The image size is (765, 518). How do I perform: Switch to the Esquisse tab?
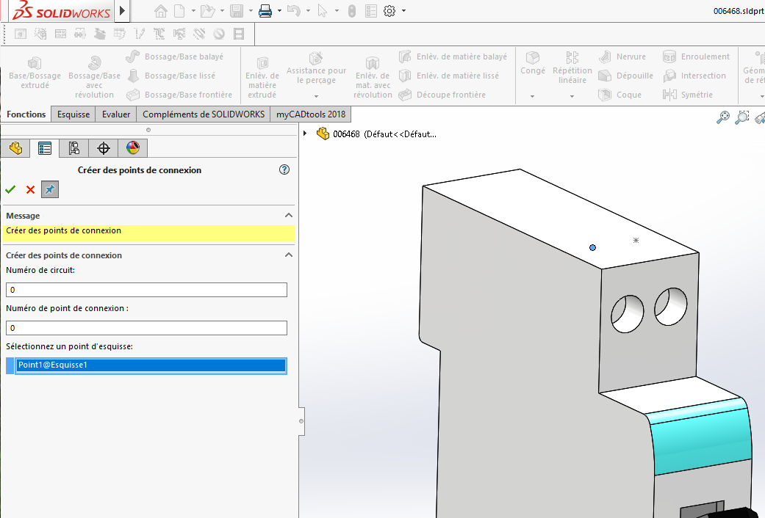tap(73, 114)
